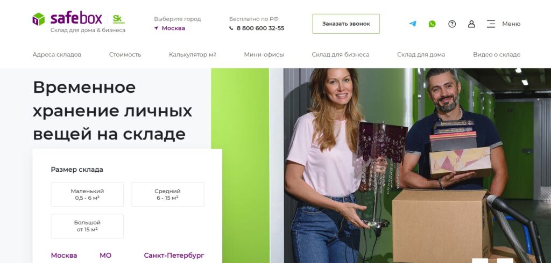This screenshot has height=263, width=551.
Task: Expand the Москва city selector
Action: [x=173, y=28]
